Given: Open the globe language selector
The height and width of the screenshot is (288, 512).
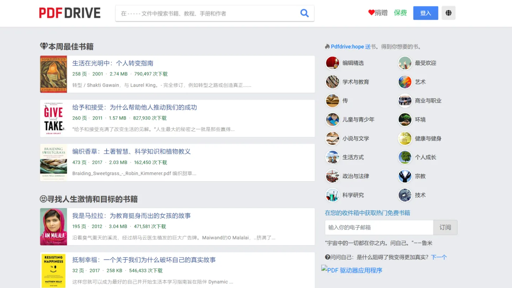Looking at the screenshot, I should point(448,13).
